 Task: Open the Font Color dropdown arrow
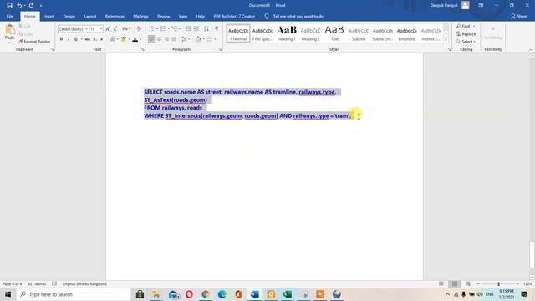pyautogui.click(x=140, y=39)
